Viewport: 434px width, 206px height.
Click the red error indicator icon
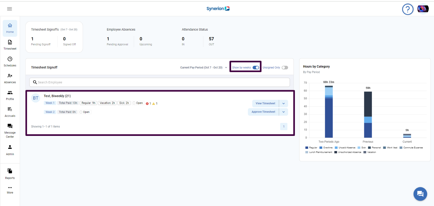coord(147,104)
